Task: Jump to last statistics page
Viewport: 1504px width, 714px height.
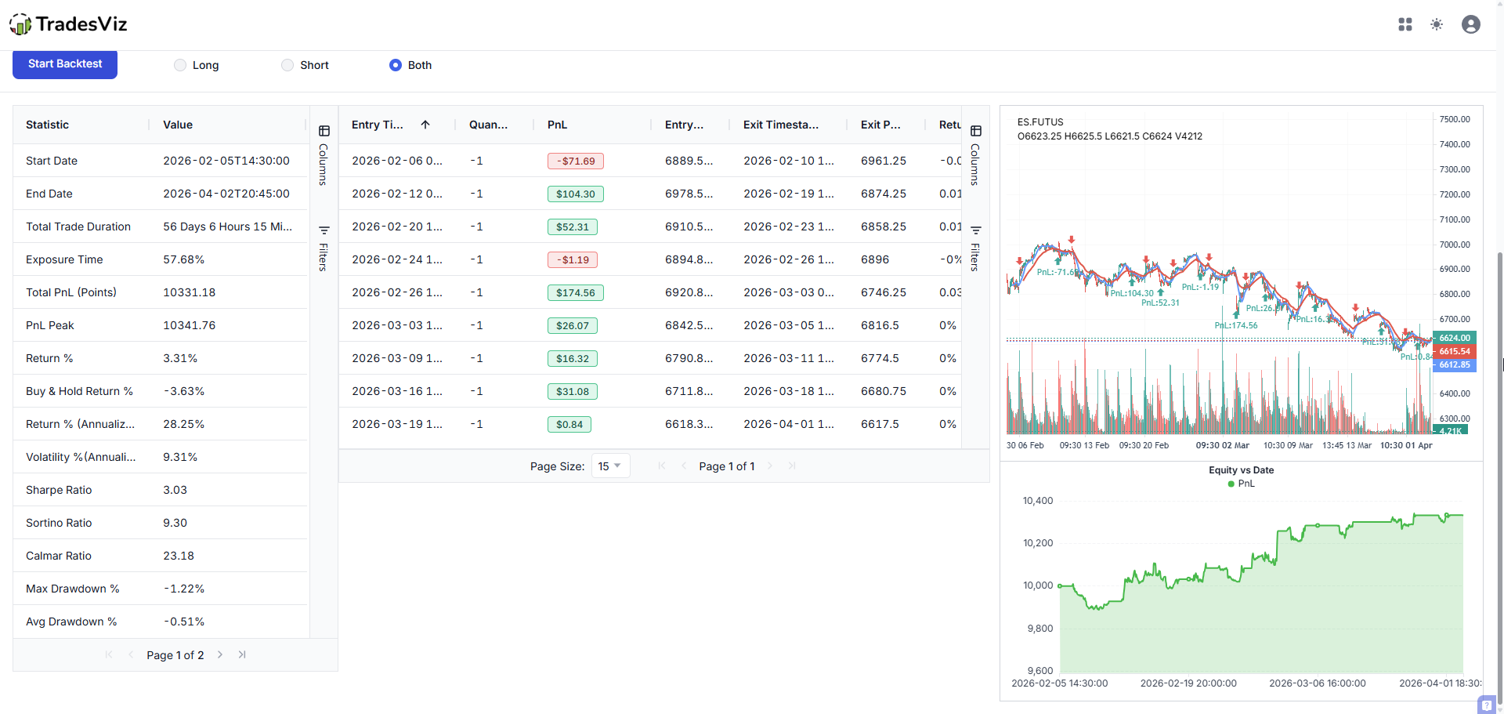Action: click(242, 654)
